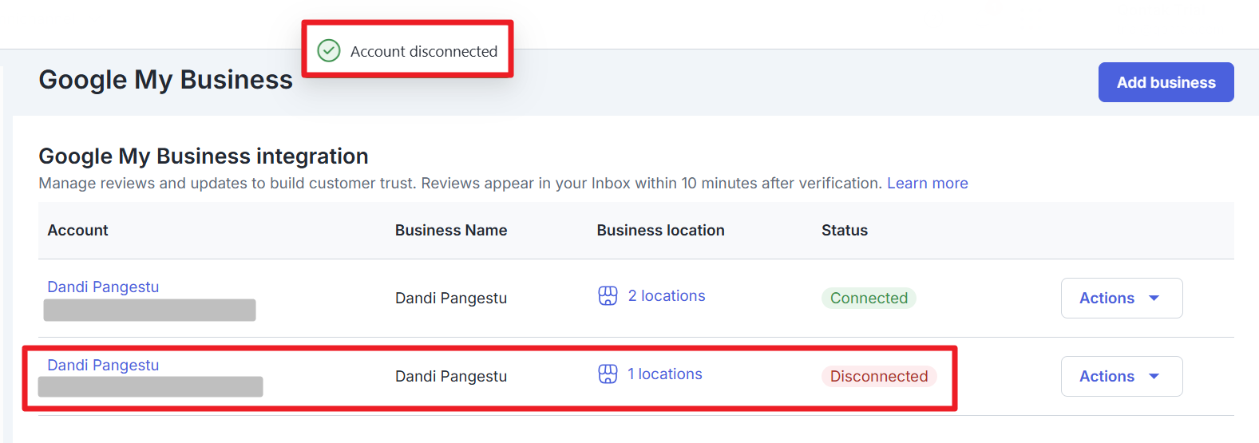View the 2 locations link
The width and height of the screenshot is (1259, 443).
coord(666,296)
